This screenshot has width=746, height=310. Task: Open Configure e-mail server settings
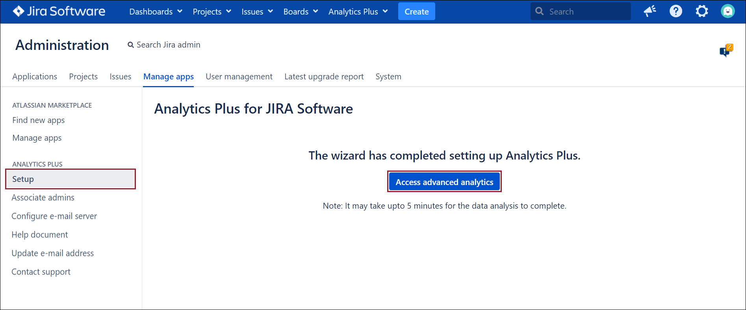point(54,216)
